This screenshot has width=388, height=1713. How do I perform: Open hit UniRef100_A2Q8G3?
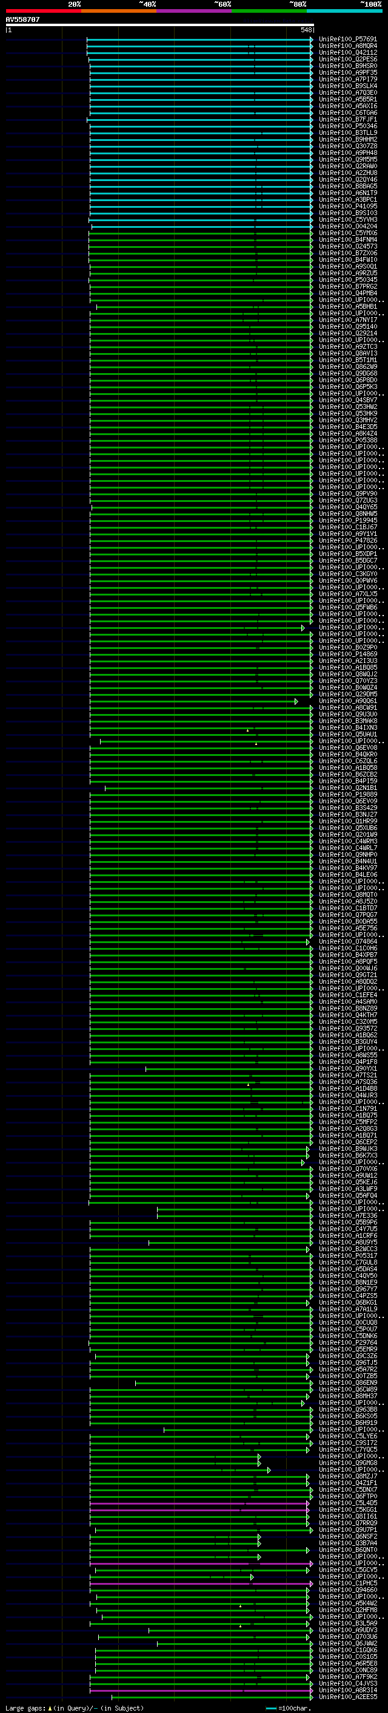(x=347, y=1128)
